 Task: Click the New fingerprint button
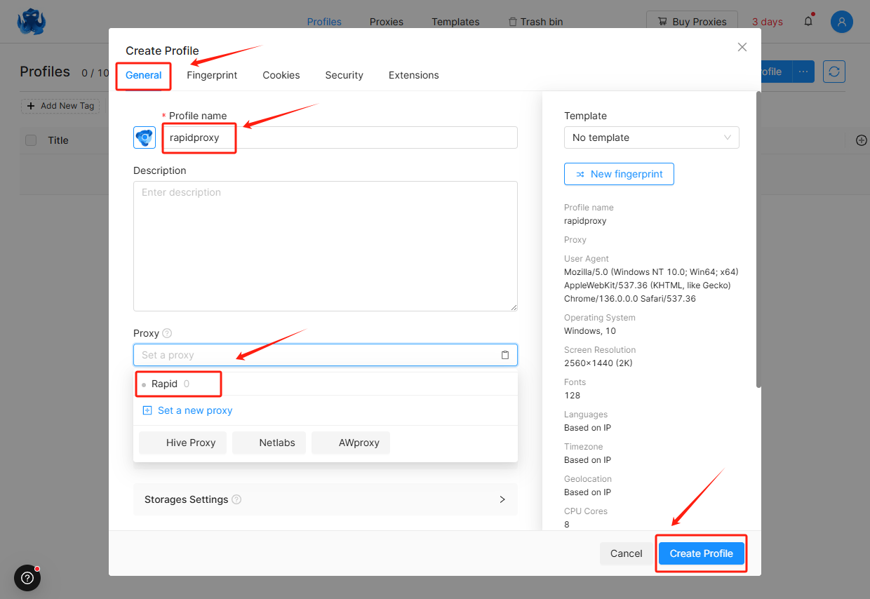(619, 174)
